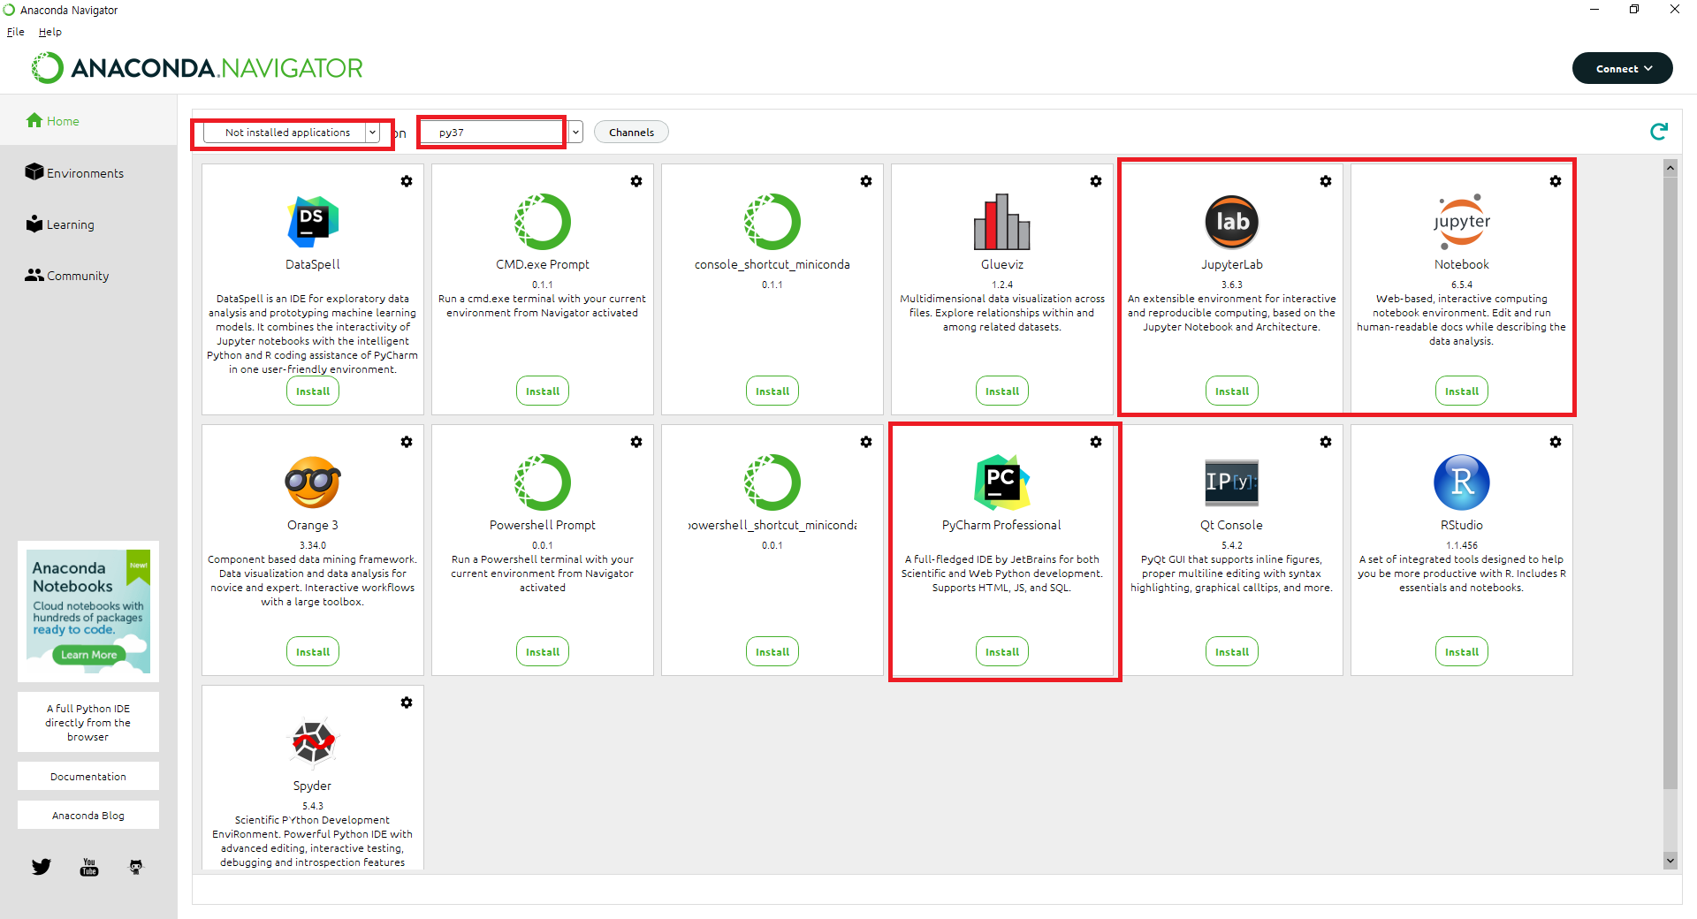Screen dimensions: 1697x919
Task: Install Powershell Prompt
Action: [543, 651]
